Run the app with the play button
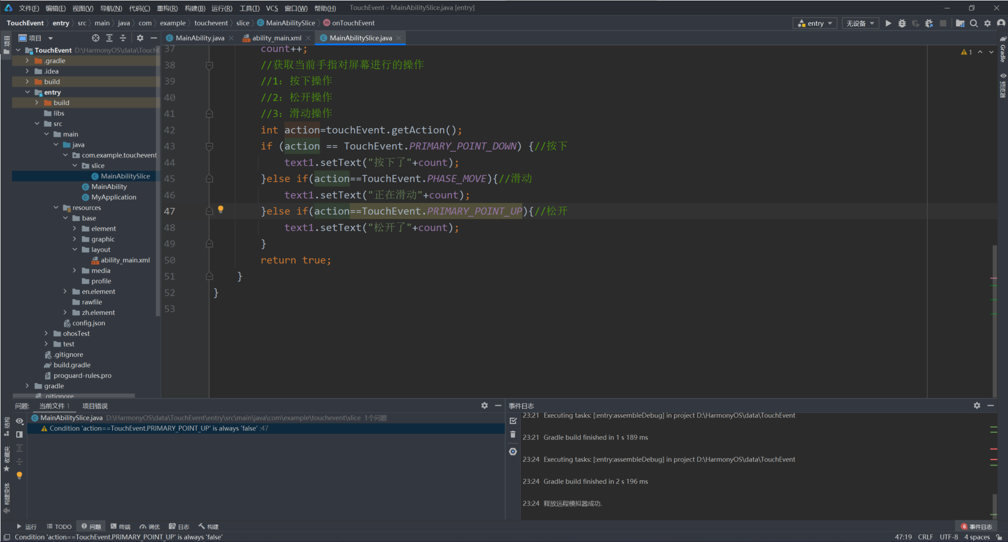1008x542 pixels. coord(888,23)
